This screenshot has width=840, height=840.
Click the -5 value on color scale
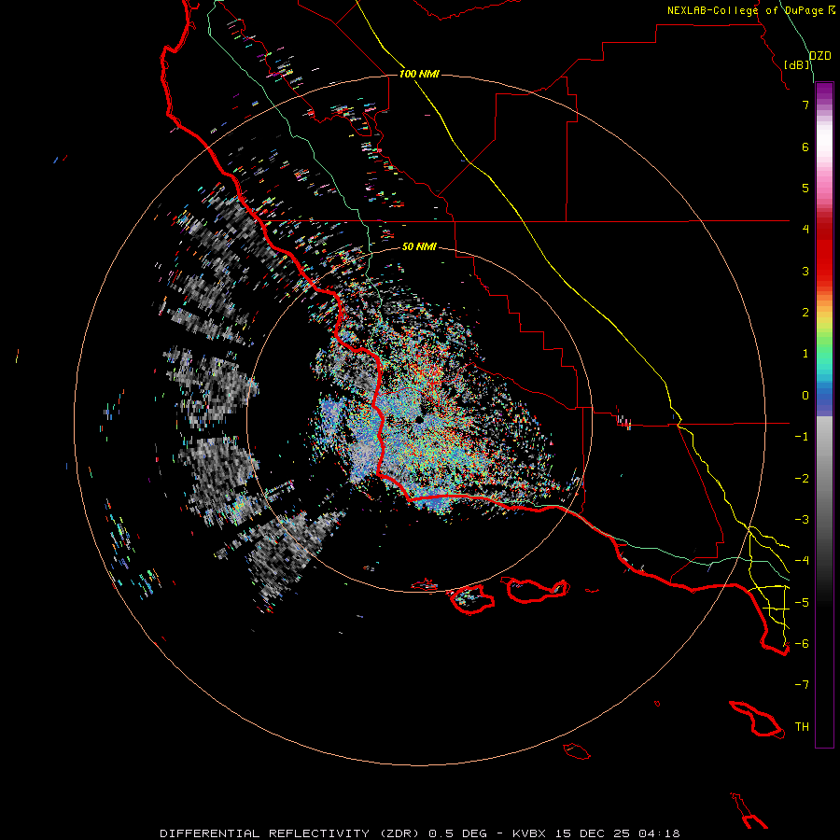(802, 603)
